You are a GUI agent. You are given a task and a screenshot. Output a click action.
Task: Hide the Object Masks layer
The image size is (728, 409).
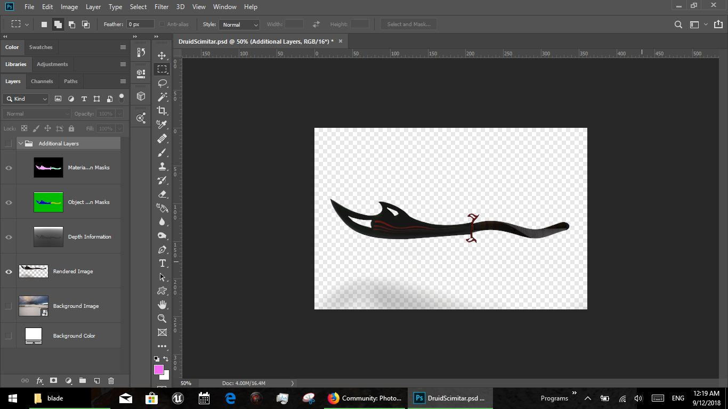tap(9, 202)
